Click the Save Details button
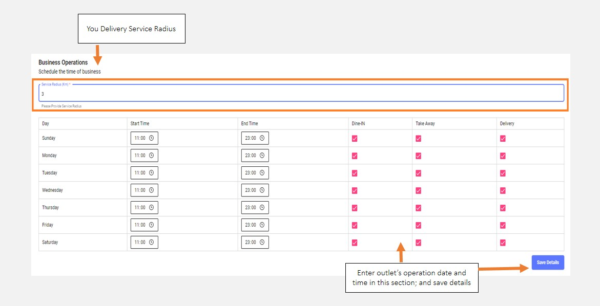This screenshot has height=306, width=600. coord(548,263)
